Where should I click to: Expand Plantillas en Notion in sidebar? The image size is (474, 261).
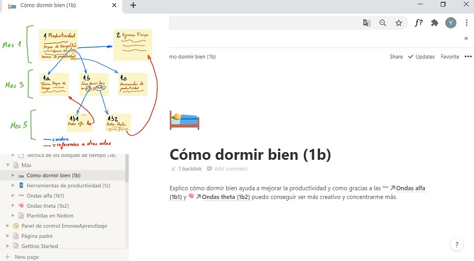click(12, 215)
